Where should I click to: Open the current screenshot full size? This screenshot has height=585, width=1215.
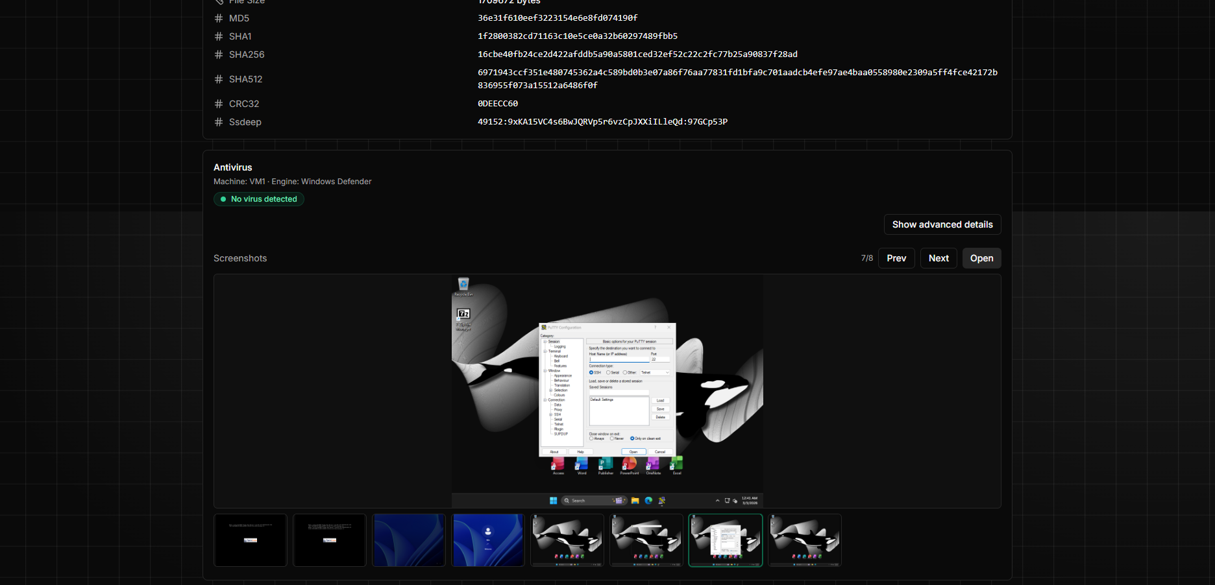pyautogui.click(x=981, y=258)
